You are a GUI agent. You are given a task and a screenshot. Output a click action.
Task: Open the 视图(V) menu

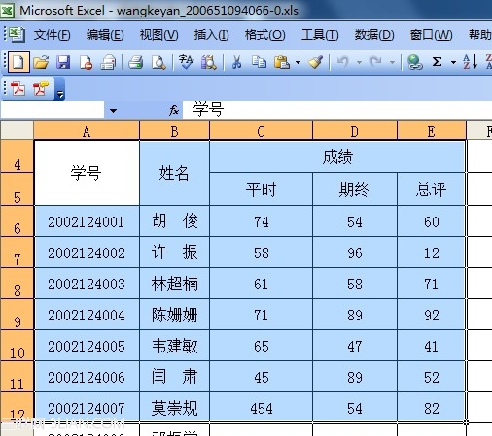(x=158, y=35)
